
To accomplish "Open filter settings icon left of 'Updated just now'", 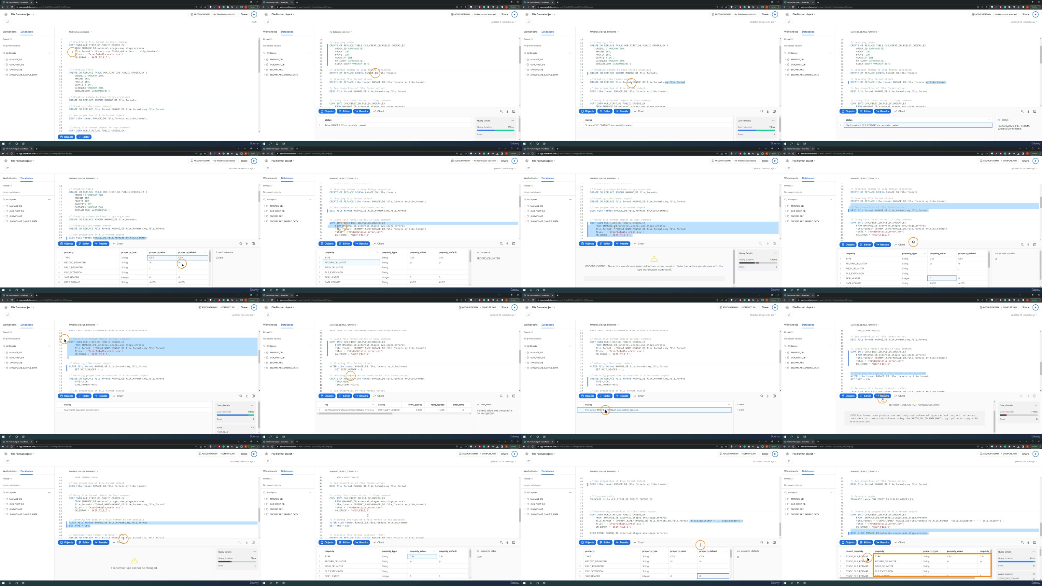I will 789,461.
